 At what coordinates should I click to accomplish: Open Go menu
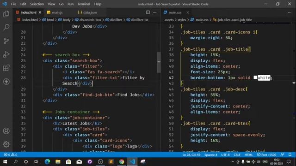click(x=62, y=4)
